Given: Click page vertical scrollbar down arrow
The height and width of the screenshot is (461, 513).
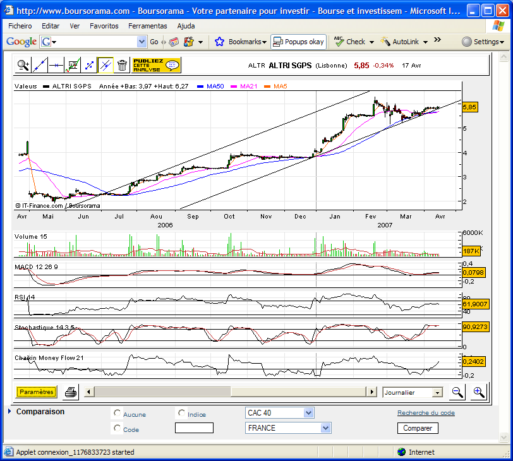Looking at the screenshot, I should 504,436.
